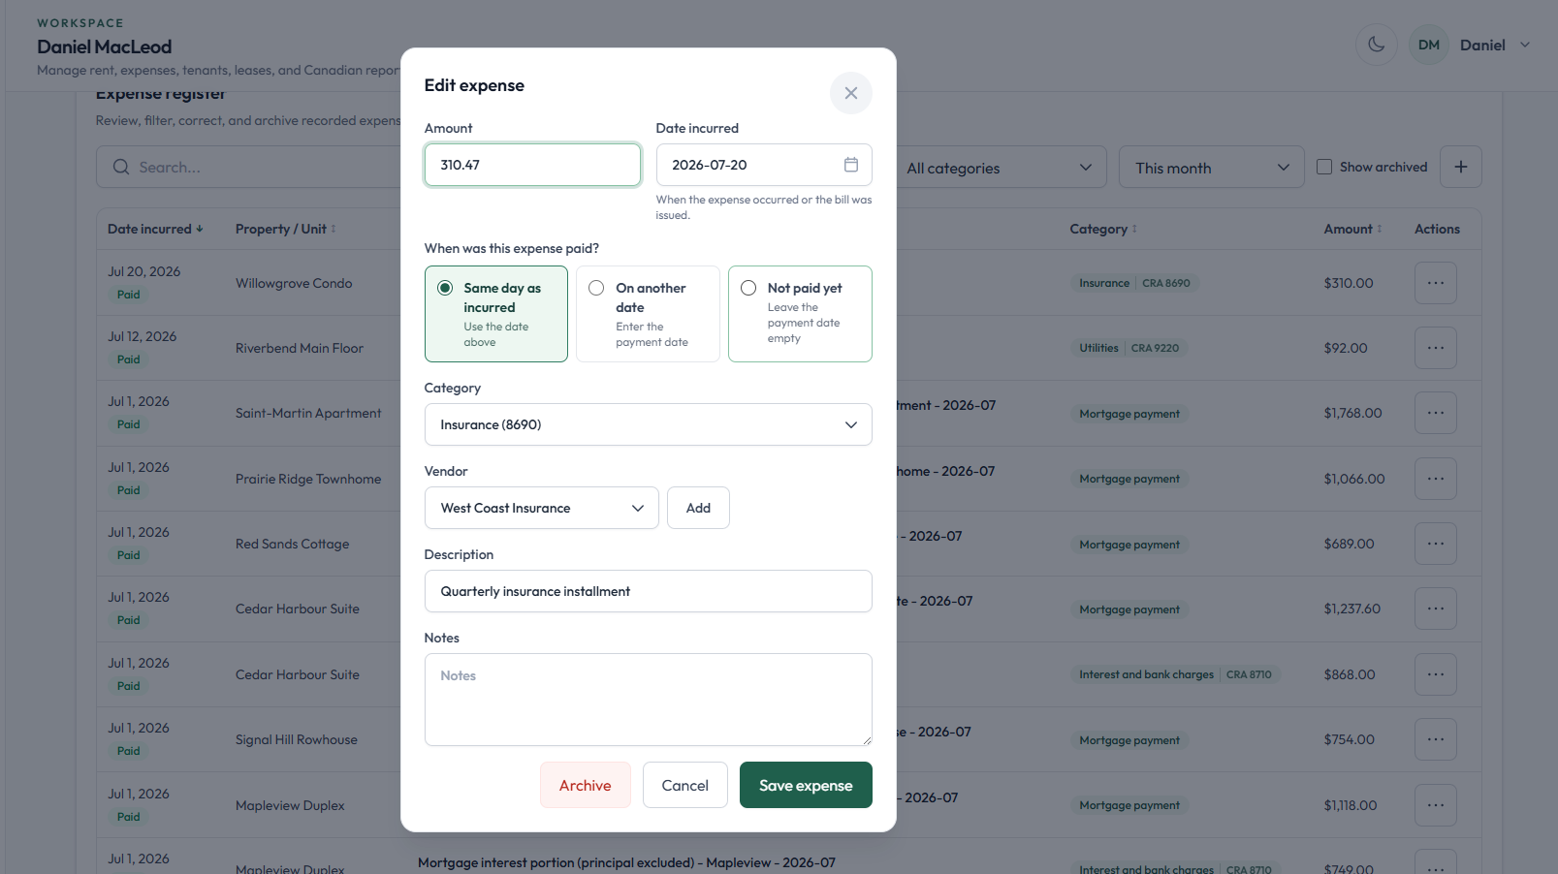
Task: Open the This month period dropdown
Action: click(x=1211, y=168)
